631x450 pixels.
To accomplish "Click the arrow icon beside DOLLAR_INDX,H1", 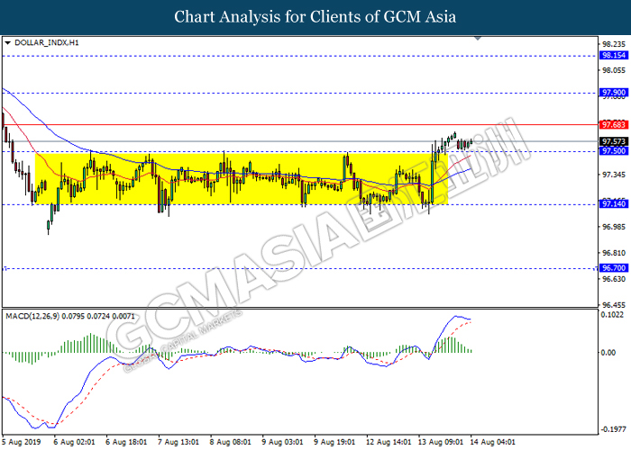I will click(8, 42).
